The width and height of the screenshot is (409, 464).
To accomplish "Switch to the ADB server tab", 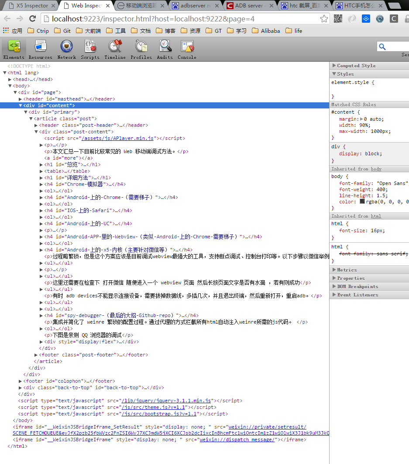I will click(250, 5).
